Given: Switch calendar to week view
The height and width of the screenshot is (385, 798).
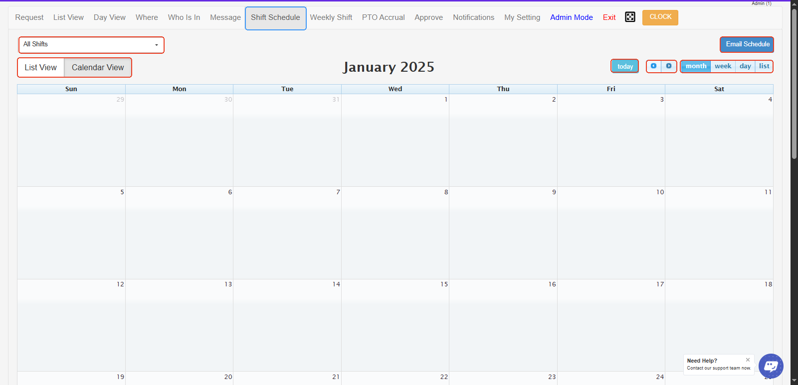Looking at the screenshot, I should [x=723, y=66].
